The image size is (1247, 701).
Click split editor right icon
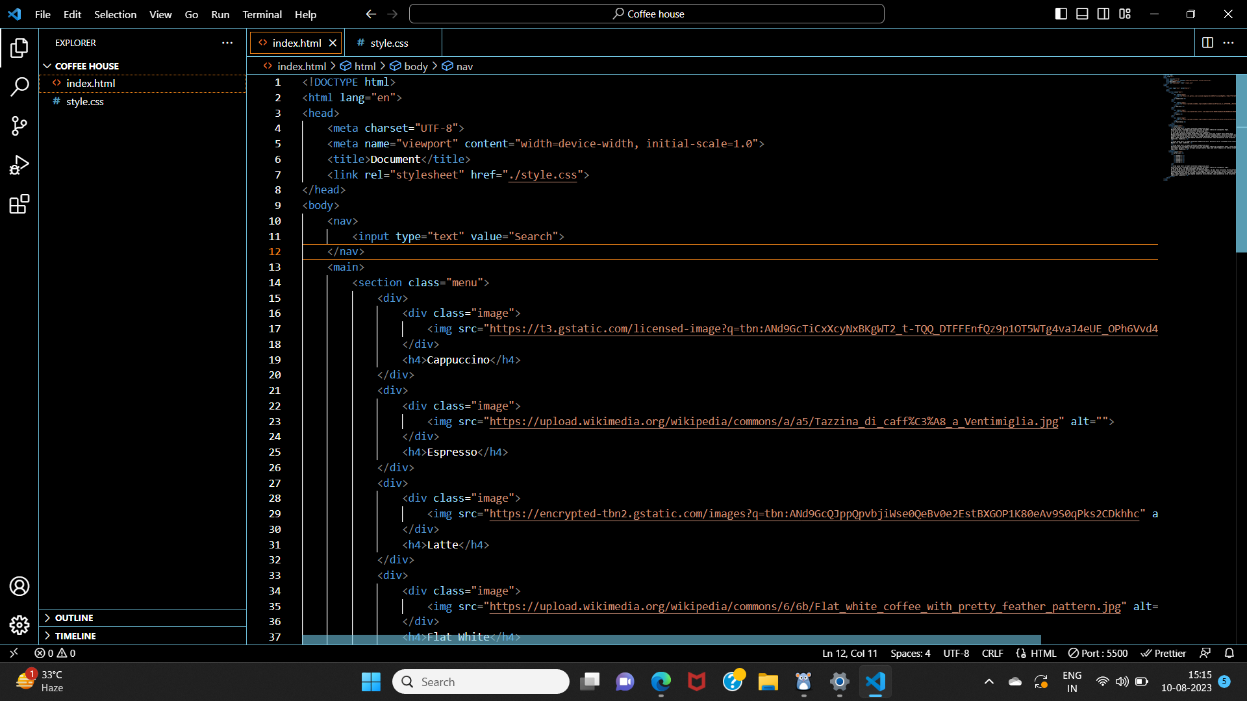[x=1207, y=43]
